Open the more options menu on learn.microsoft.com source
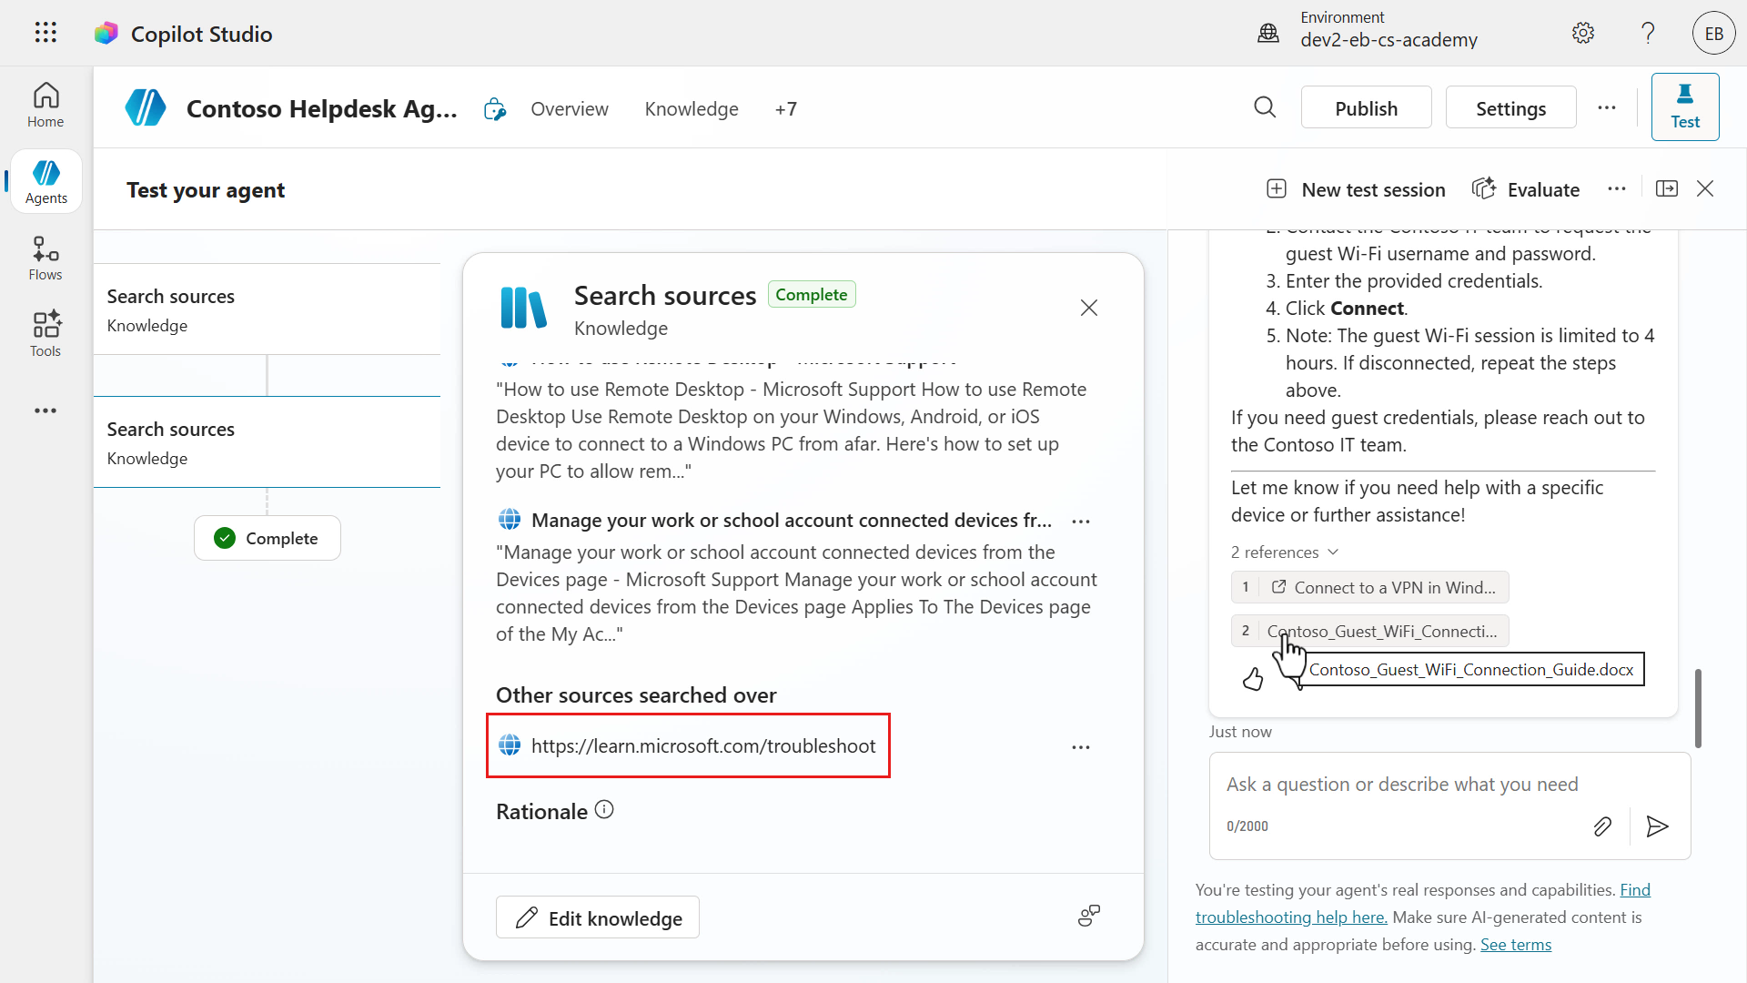The image size is (1747, 983). click(1080, 746)
